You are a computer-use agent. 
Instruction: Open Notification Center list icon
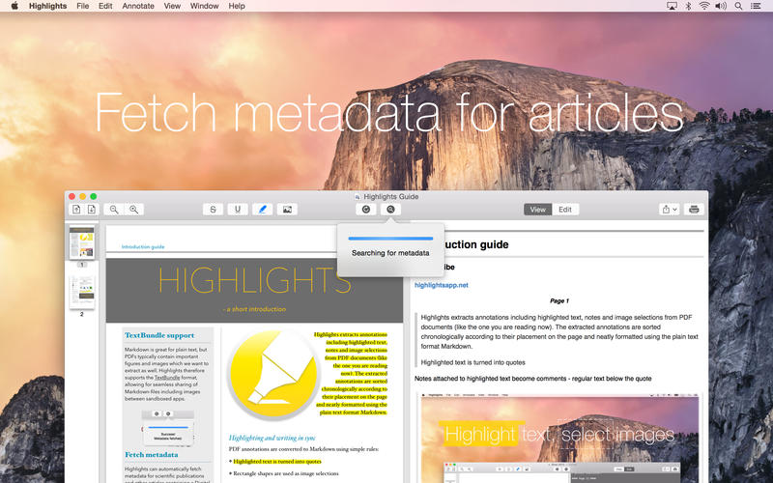tap(756, 6)
